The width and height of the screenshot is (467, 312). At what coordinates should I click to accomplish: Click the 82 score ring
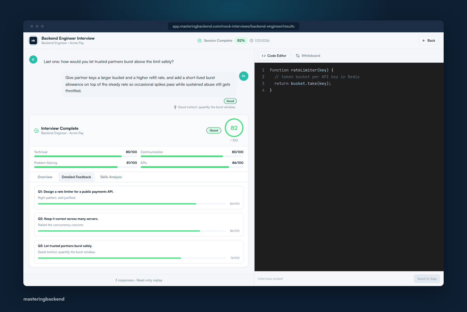pos(234,128)
